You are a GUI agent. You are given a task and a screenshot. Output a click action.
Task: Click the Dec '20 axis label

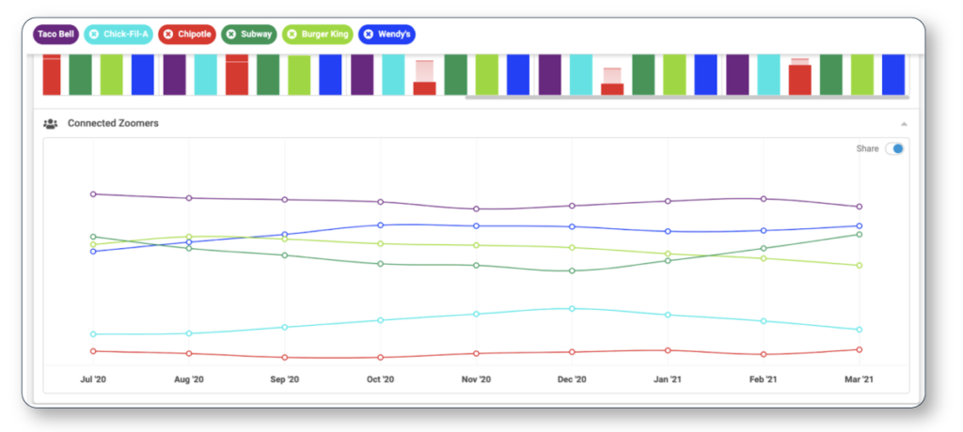coord(572,379)
